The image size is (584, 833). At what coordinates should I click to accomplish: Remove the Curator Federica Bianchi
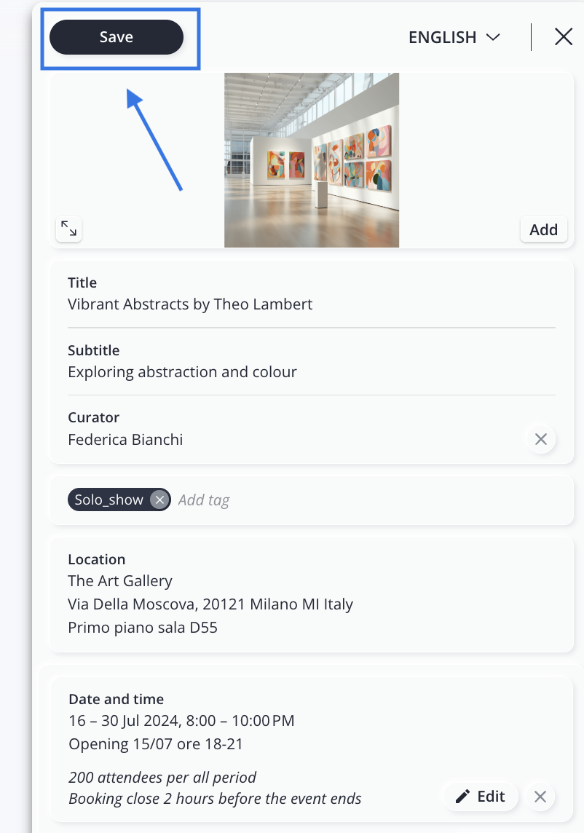[x=541, y=439]
